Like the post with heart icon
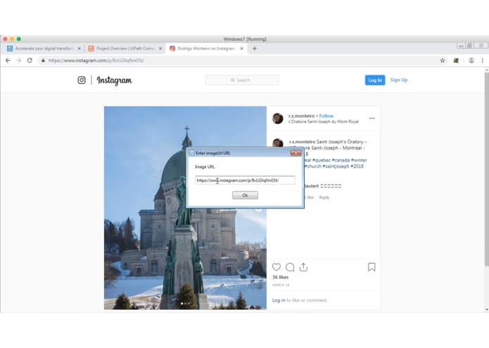The image size is (489, 348). tap(277, 267)
